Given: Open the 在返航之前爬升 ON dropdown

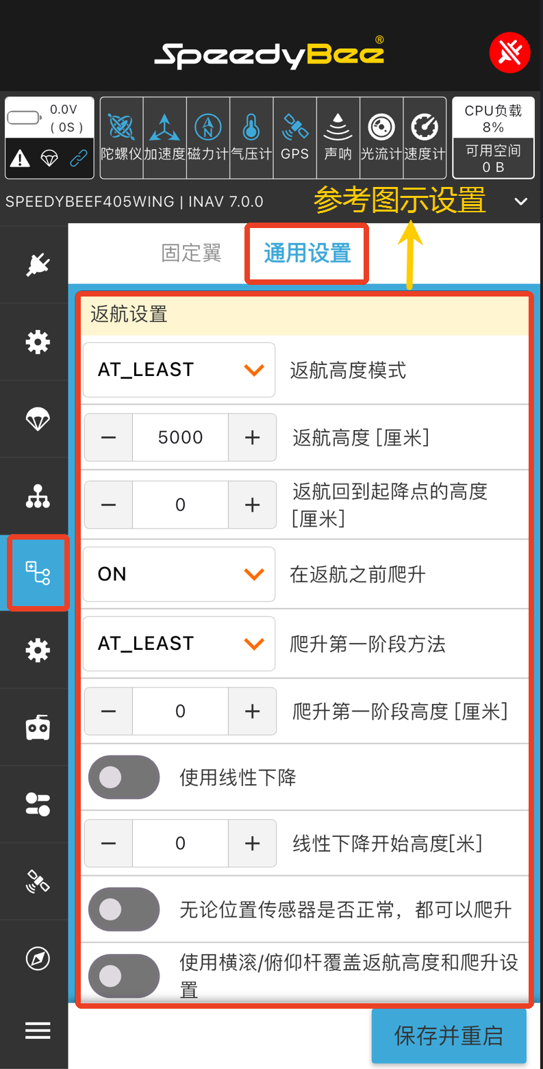Looking at the screenshot, I should tap(179, 574).
